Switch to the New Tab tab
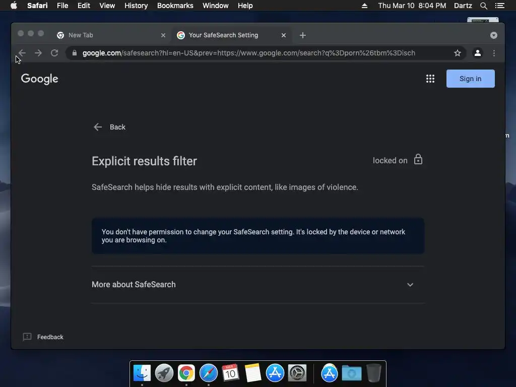The height and width of the screenshot is (387, 516). (110, 35)
